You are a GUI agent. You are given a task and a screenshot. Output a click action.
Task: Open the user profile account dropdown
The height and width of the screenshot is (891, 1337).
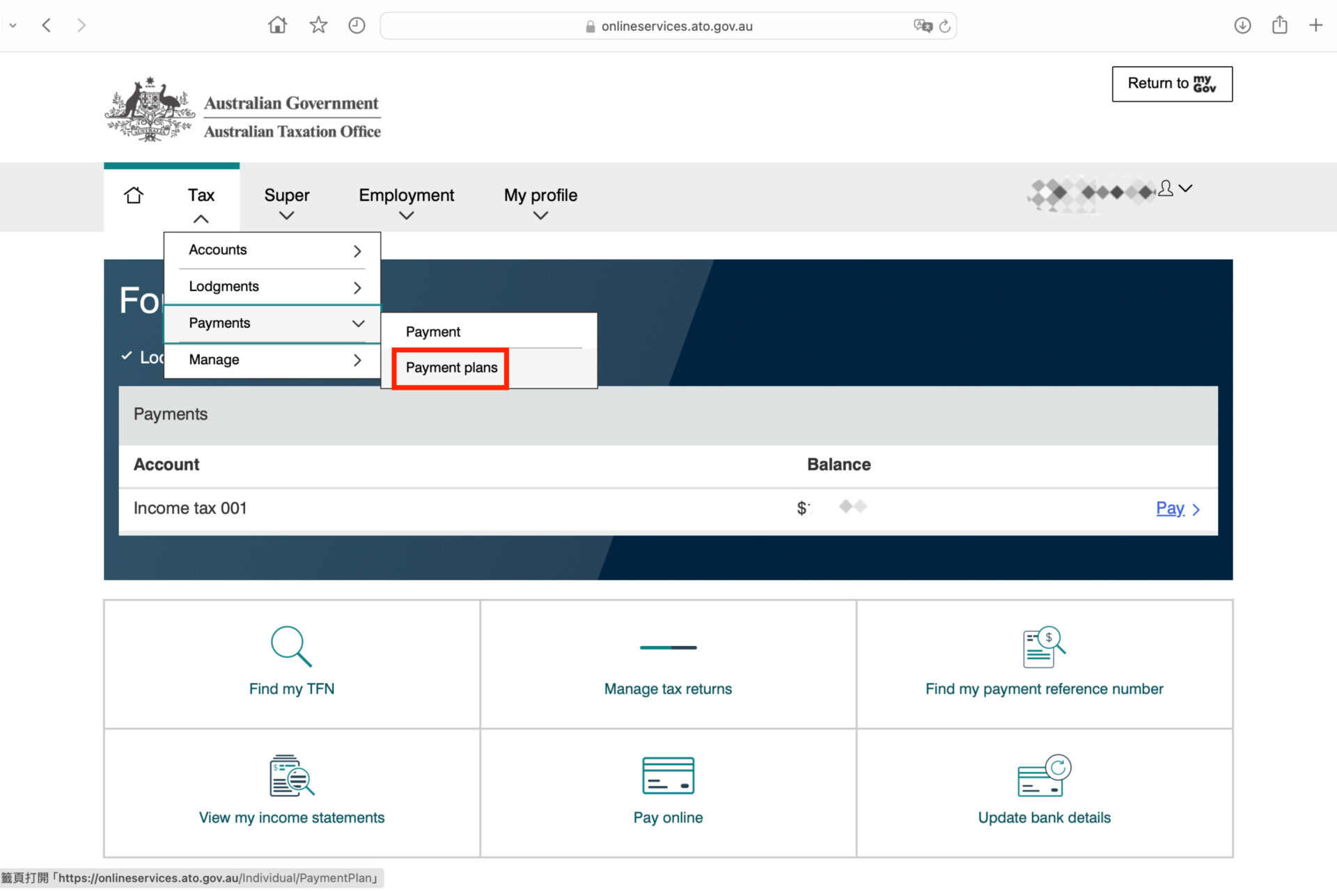tap(1177, 189)
